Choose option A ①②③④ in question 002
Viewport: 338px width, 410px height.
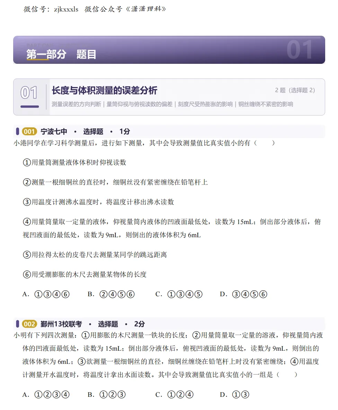(46, 395)
